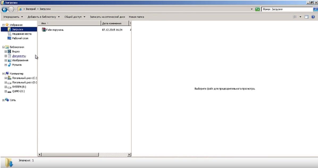Collapse the Библиотеки tree group
318x168 pixels.
[x=3, y=47]
